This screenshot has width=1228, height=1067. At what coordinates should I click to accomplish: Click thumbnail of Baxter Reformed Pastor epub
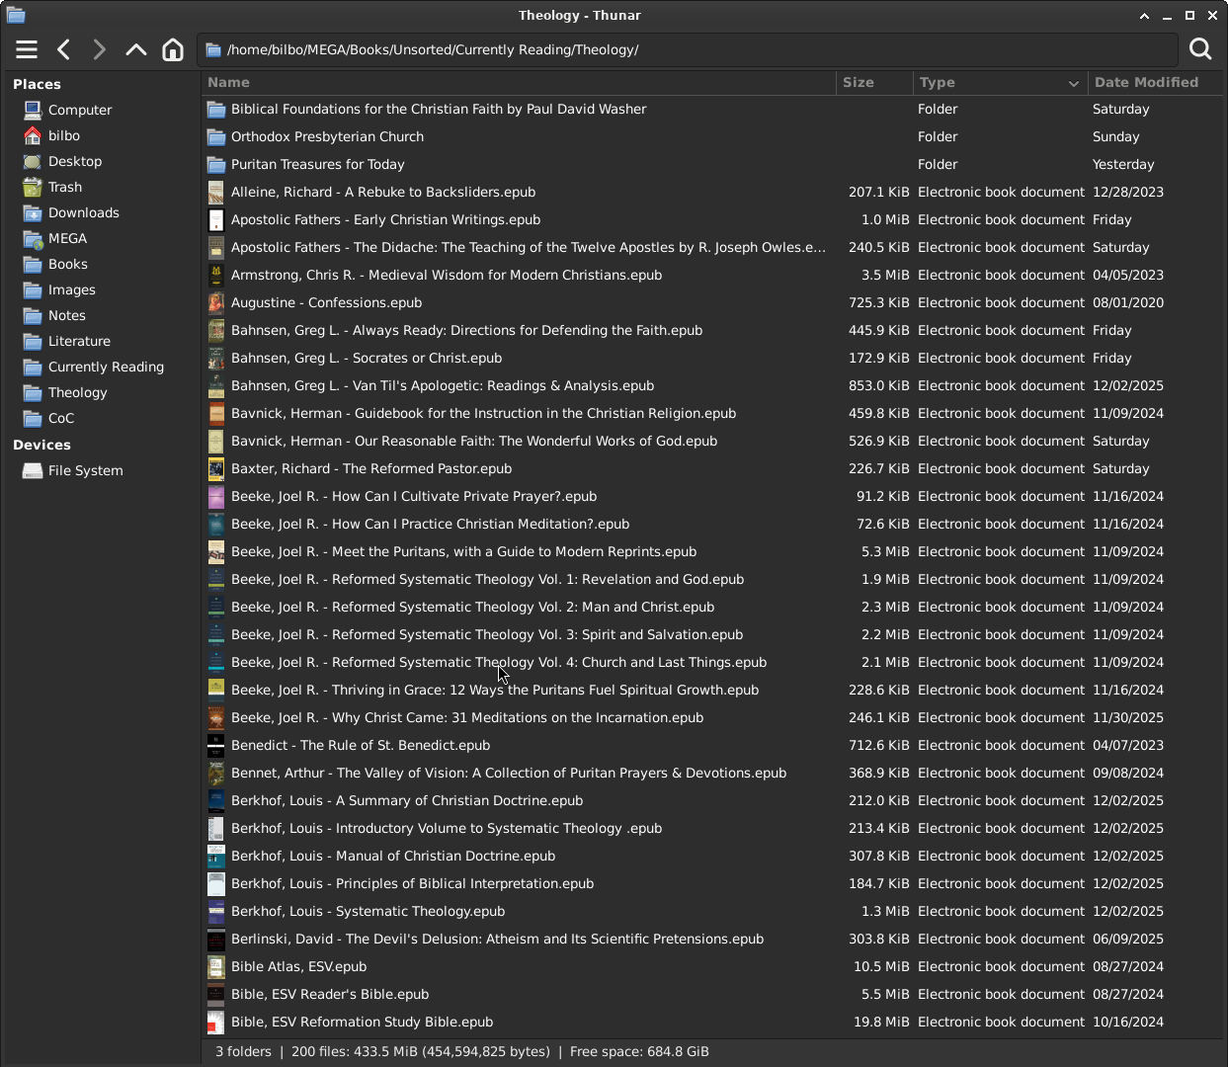click(x=215, y=468)
